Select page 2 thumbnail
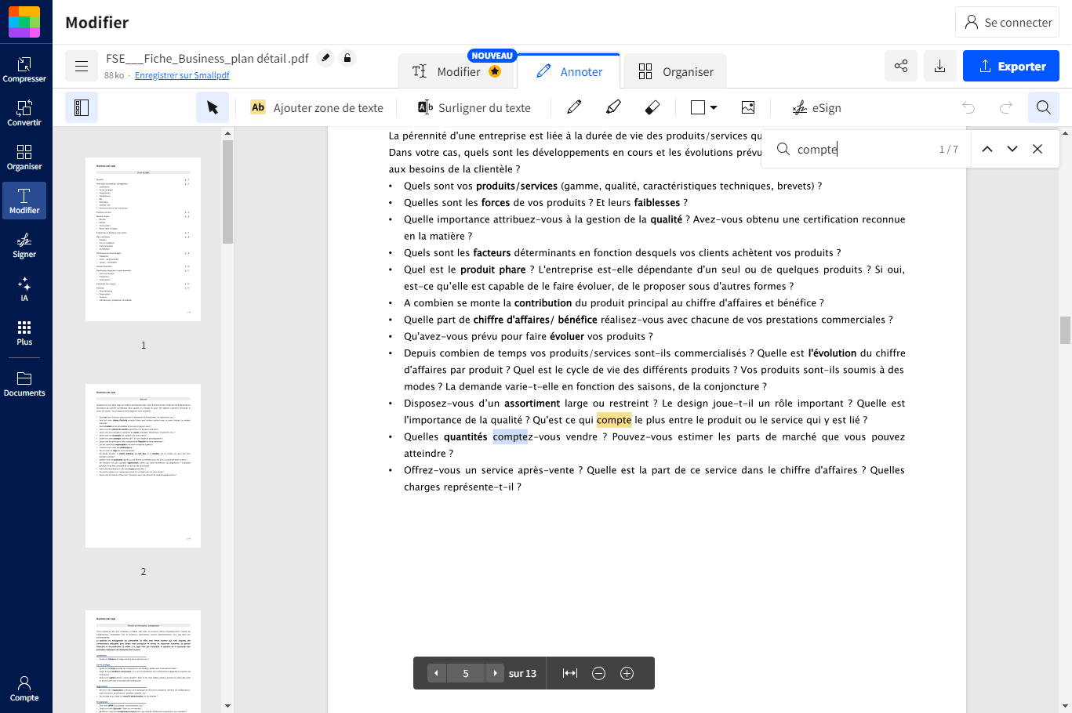Screen dimensions: 1072x713 (x=143, y=465)
